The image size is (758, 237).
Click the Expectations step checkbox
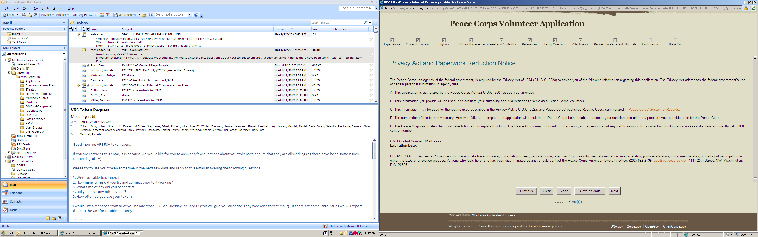click(x=392, y=40)
